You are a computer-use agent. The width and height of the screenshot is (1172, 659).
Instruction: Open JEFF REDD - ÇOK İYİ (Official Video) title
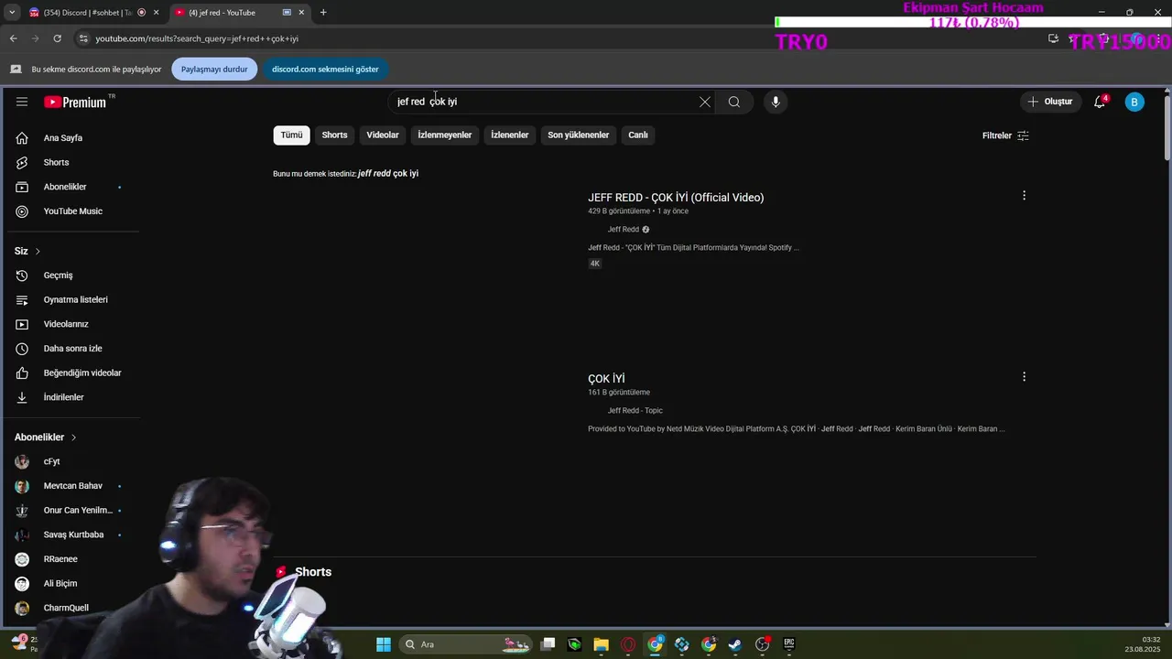pos(676,197)
